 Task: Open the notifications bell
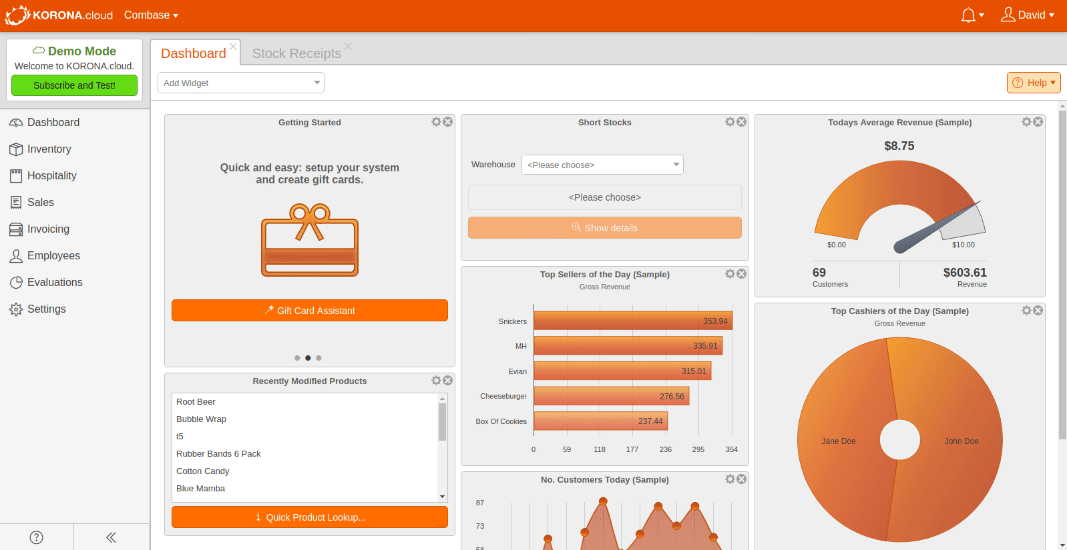point(972,15)
